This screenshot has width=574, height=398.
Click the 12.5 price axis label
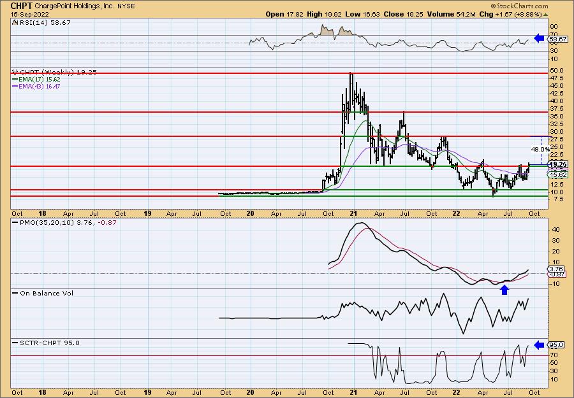coord(557,185)
